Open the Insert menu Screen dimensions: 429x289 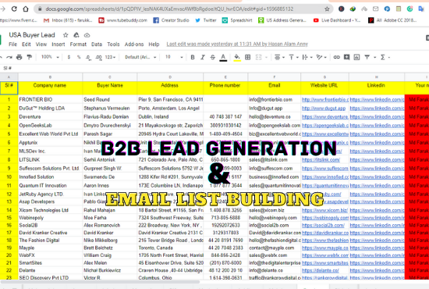[x=58, y=45]
